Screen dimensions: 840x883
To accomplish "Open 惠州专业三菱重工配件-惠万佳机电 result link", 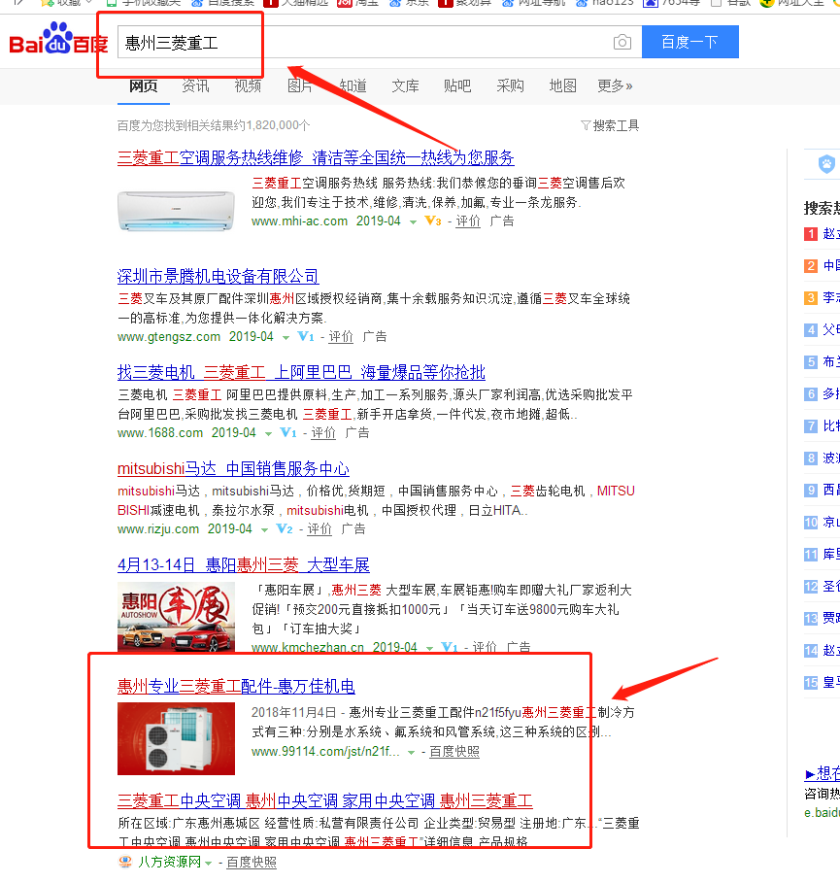I will pos(236,687).
